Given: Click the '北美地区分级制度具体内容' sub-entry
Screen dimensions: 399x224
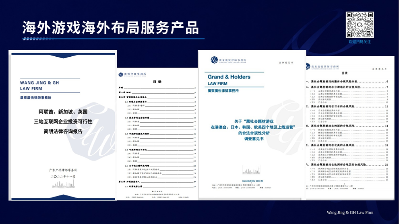Looking at the screenshot, I should click(x=349, y=149).
